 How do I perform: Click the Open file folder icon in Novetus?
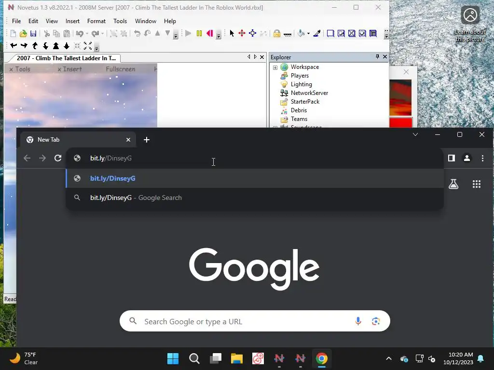[23, 33]
